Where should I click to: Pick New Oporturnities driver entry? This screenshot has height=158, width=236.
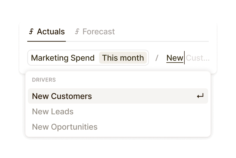coord(65,127)
